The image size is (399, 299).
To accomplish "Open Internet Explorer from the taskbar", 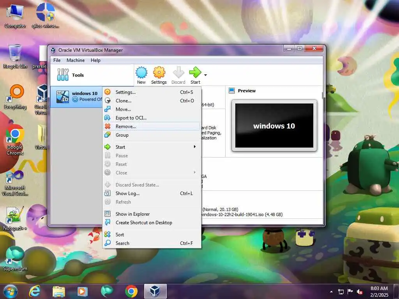I will 34,291.
